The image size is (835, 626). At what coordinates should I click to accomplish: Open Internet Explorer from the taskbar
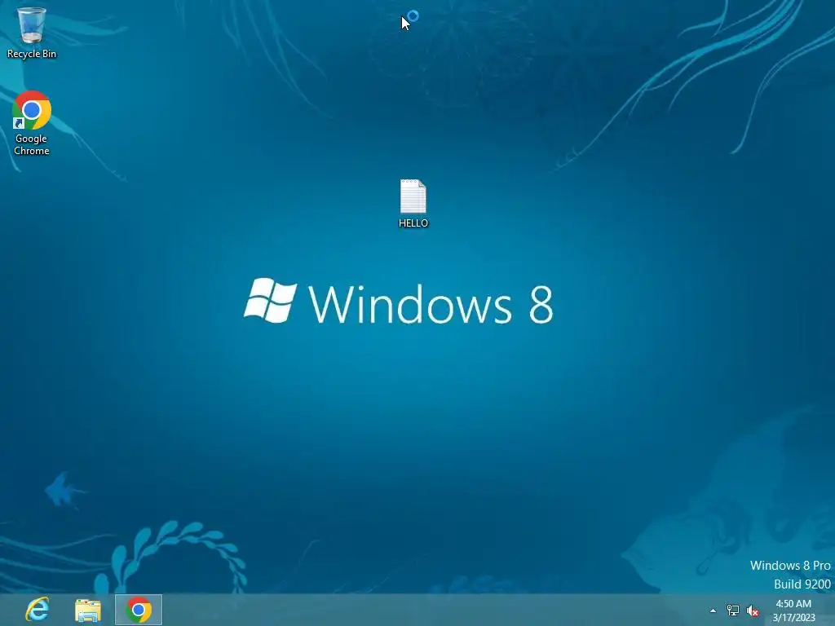[x=38, y=610]
